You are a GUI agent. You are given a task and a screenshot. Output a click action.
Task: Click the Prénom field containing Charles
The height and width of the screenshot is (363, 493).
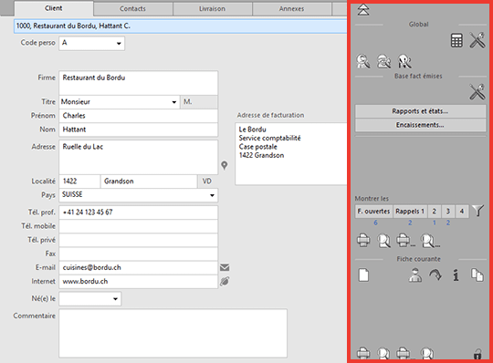pos(139,116)
